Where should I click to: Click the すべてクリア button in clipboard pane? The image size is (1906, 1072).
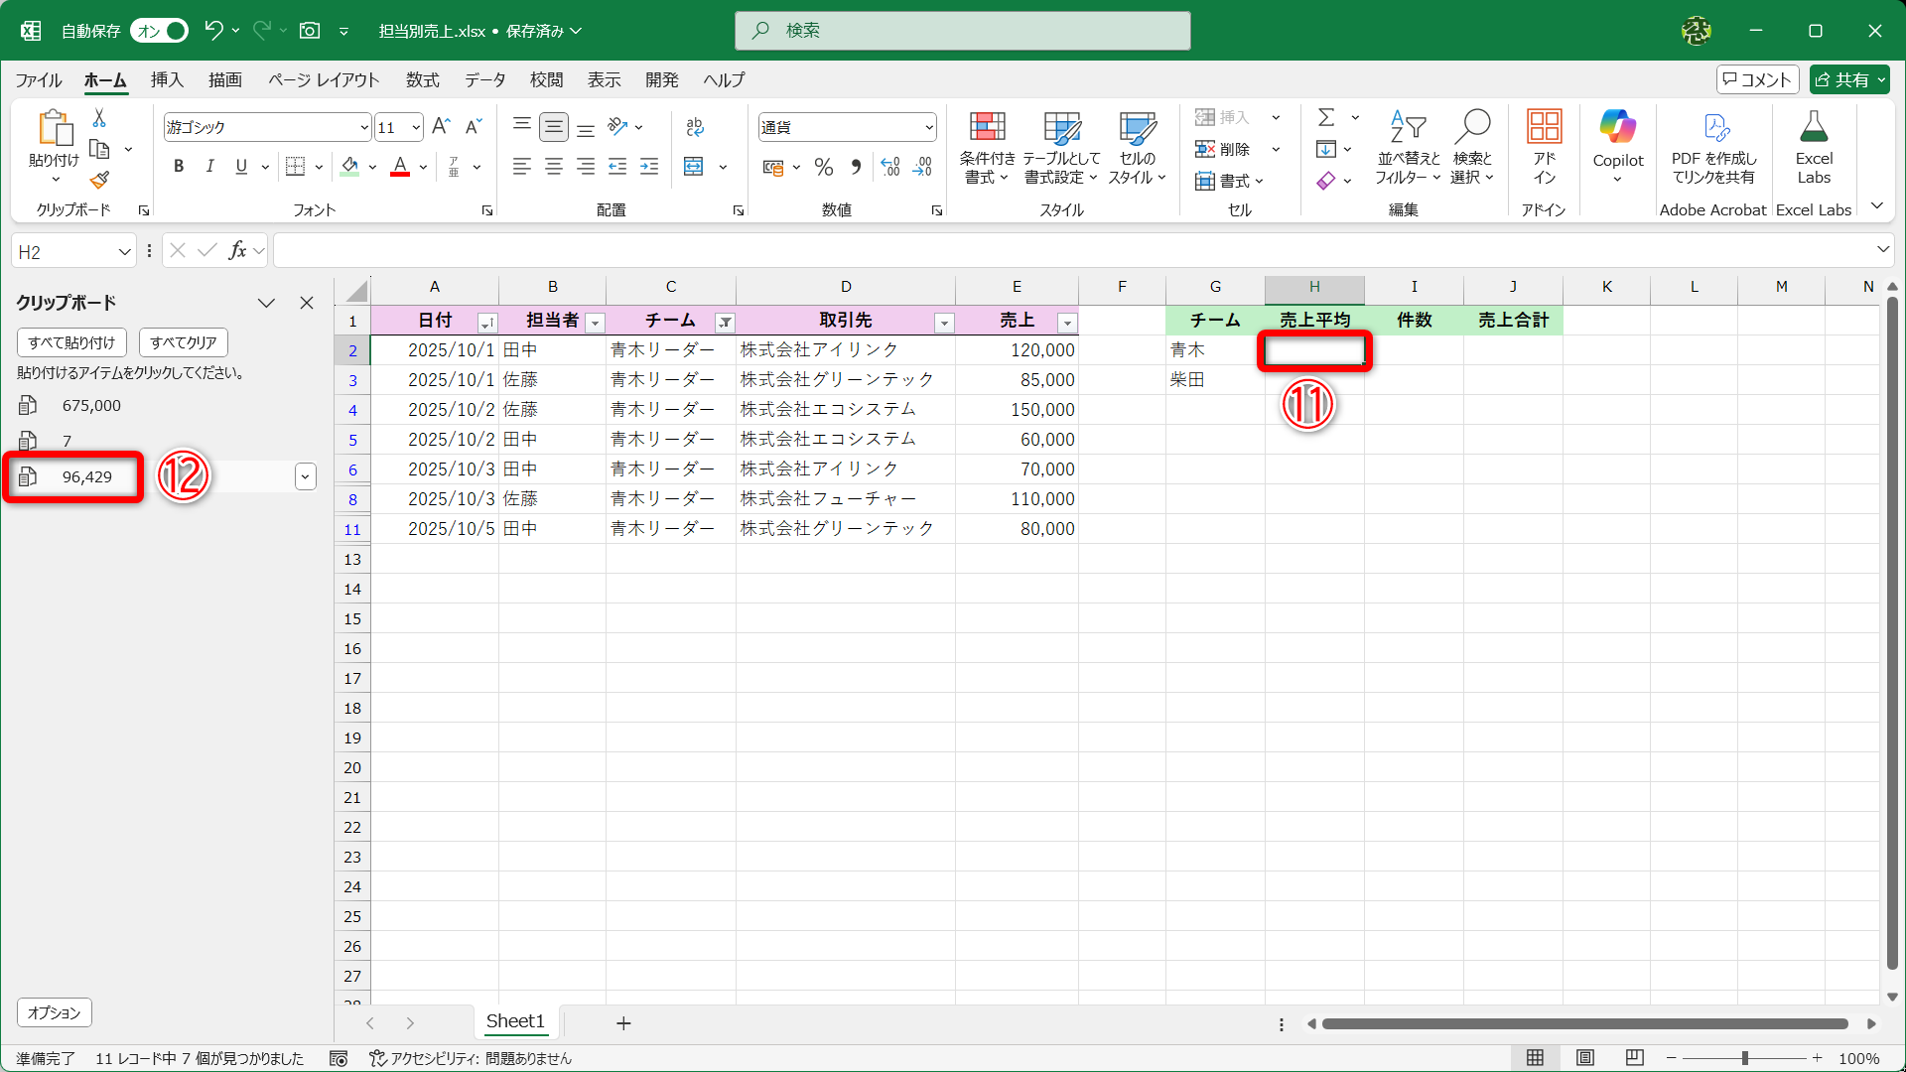tap(182, 342)
